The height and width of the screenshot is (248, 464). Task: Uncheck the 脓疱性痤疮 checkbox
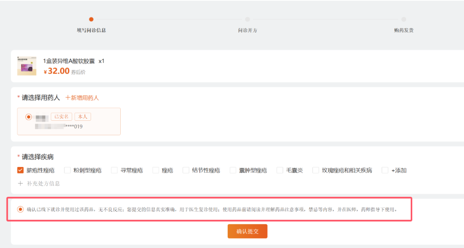click(20, 170)
